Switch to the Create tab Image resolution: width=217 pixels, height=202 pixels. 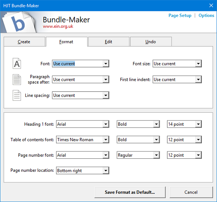[24, 42]
